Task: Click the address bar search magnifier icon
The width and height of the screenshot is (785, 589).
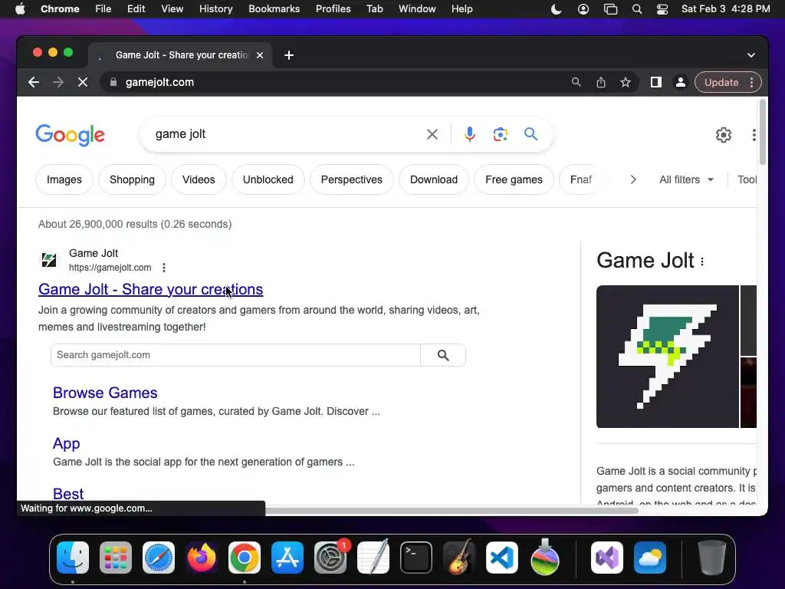Action: [x=576, y=82]
